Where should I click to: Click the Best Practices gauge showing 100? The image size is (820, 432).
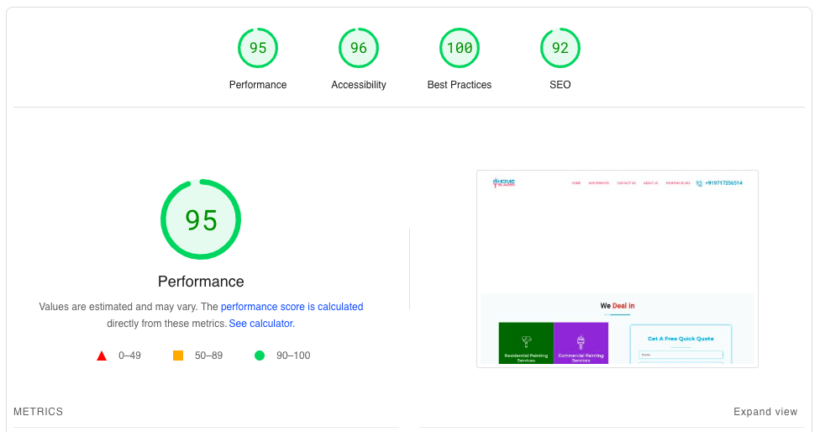tap(460, 48)
